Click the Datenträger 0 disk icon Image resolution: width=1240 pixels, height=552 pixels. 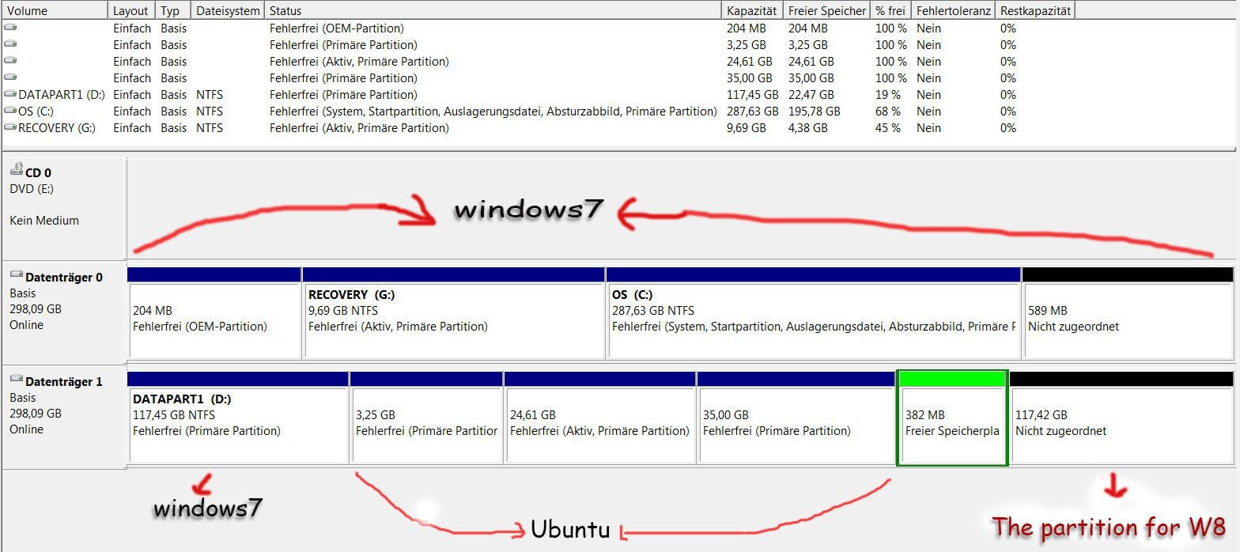click(x=17, y=275)
